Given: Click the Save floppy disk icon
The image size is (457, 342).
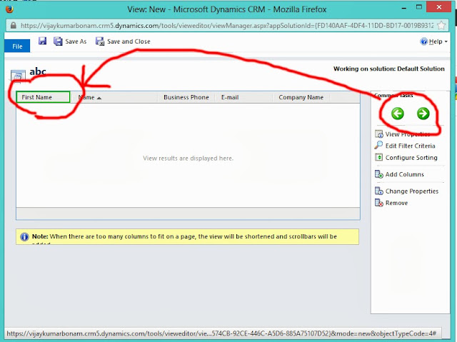Looking at the screenshot, I should pos(43,41).
